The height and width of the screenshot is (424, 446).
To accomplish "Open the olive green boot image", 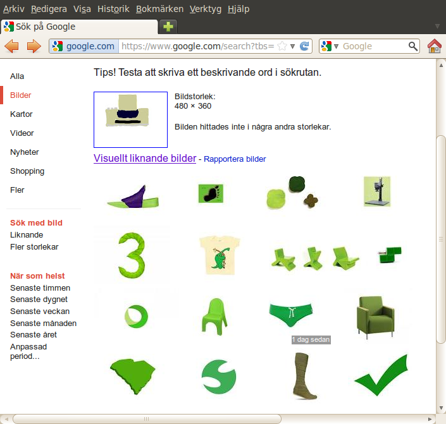I will click(305, 376).
